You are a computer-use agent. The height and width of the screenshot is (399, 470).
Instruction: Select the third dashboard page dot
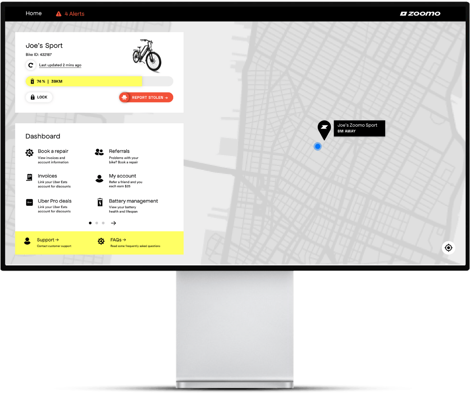(x=103, y=223)
